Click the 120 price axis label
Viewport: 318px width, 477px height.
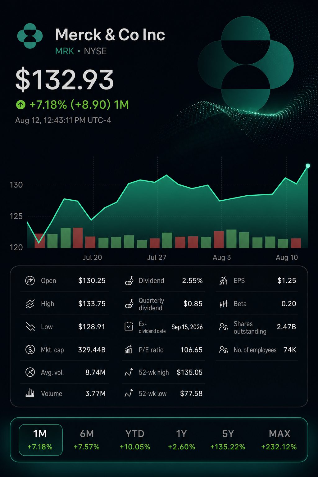16,248
